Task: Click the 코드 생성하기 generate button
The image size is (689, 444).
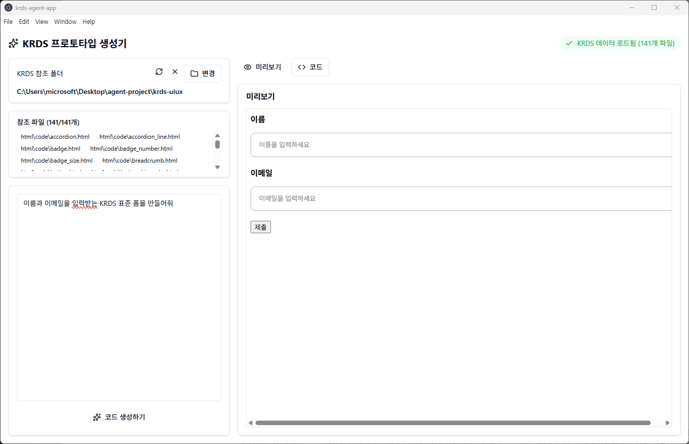Action: [119, 417]
